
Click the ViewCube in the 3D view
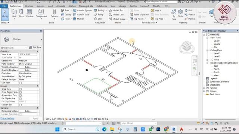(187, 46)
